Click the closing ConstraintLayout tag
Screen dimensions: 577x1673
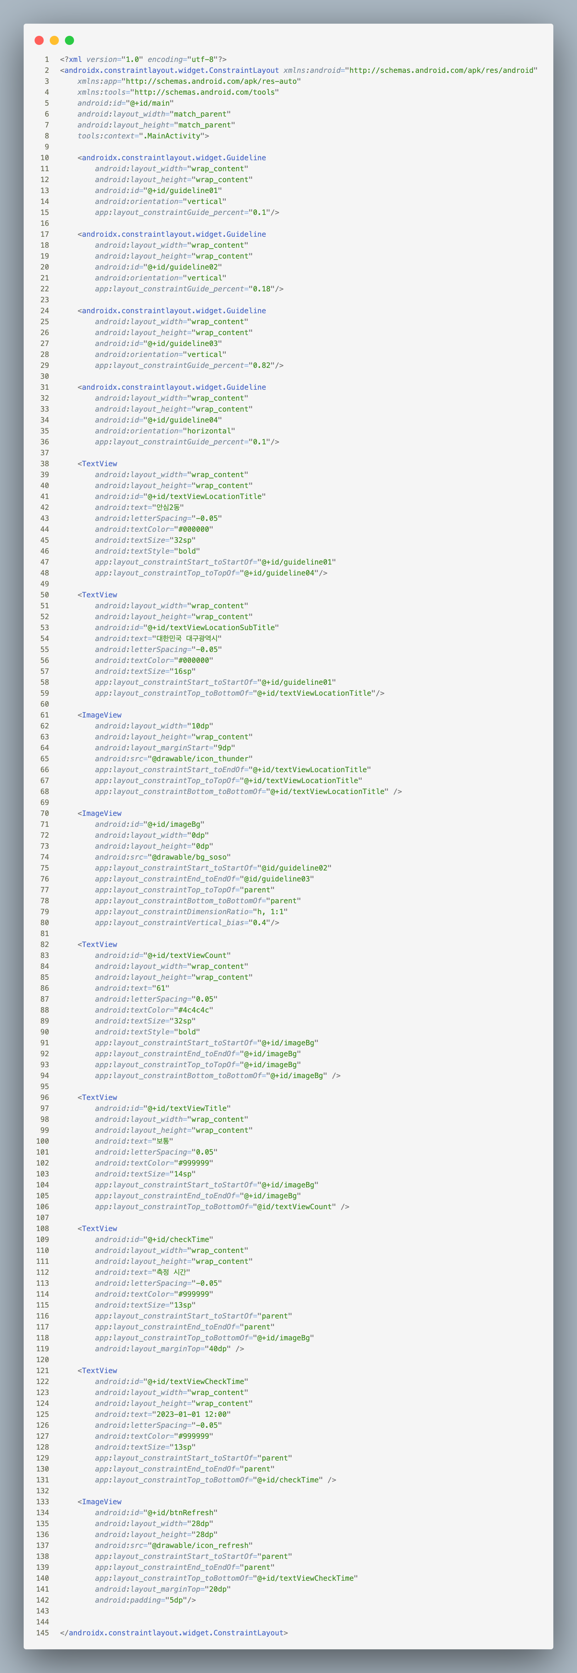point(174,1633)
